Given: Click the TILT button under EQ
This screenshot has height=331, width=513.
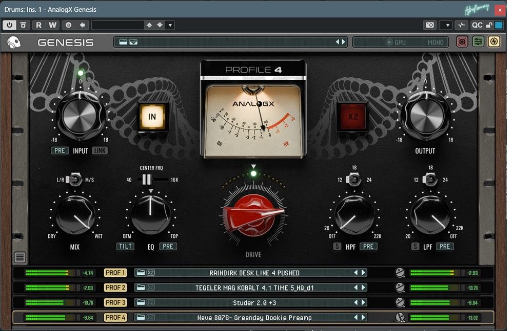Looking at the screenshot, I should [125, 246].
